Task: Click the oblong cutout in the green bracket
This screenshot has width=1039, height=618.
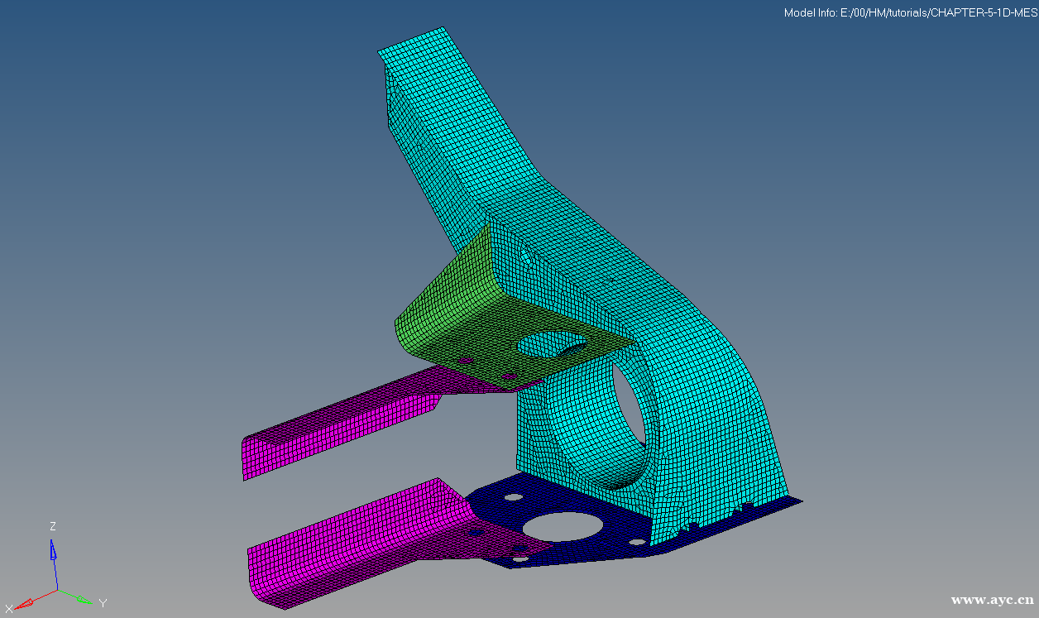Action: click(550, 343)
